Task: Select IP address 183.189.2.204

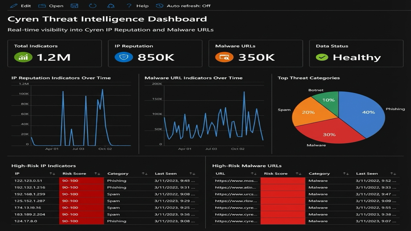Action: 30,214
